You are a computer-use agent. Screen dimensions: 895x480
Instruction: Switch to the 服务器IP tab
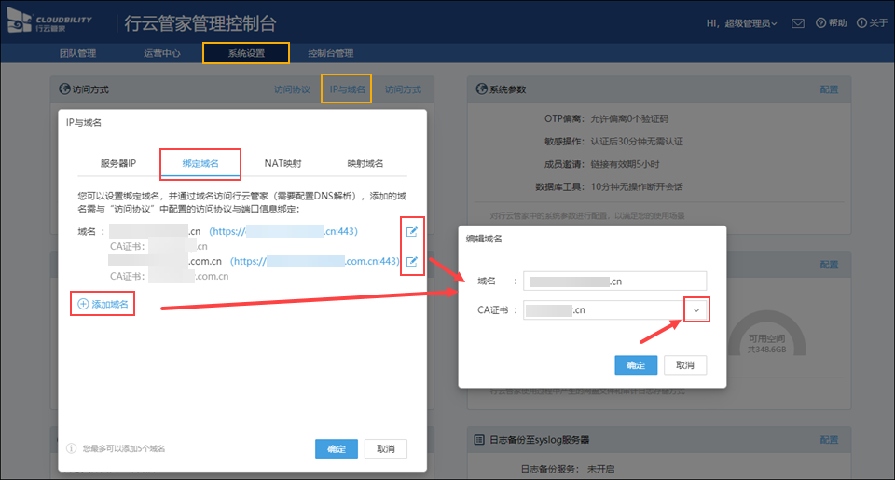point(118,163)
